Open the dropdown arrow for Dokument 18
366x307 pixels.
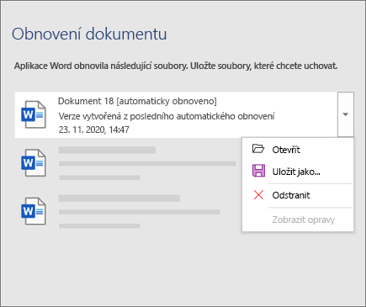tap(346, 114)
